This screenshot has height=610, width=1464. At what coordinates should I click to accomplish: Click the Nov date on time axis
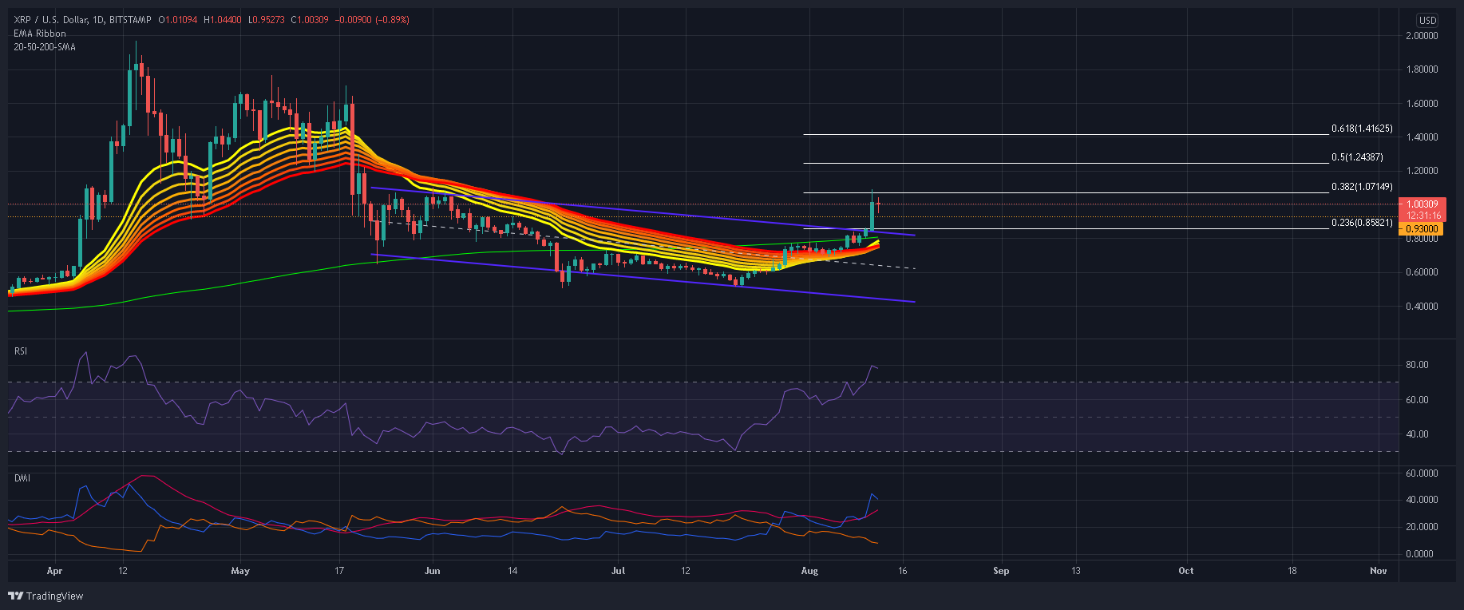tap(1379, 571)
